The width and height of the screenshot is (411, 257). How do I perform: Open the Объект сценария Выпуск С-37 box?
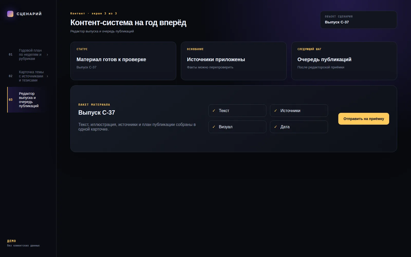coord(358,20)
